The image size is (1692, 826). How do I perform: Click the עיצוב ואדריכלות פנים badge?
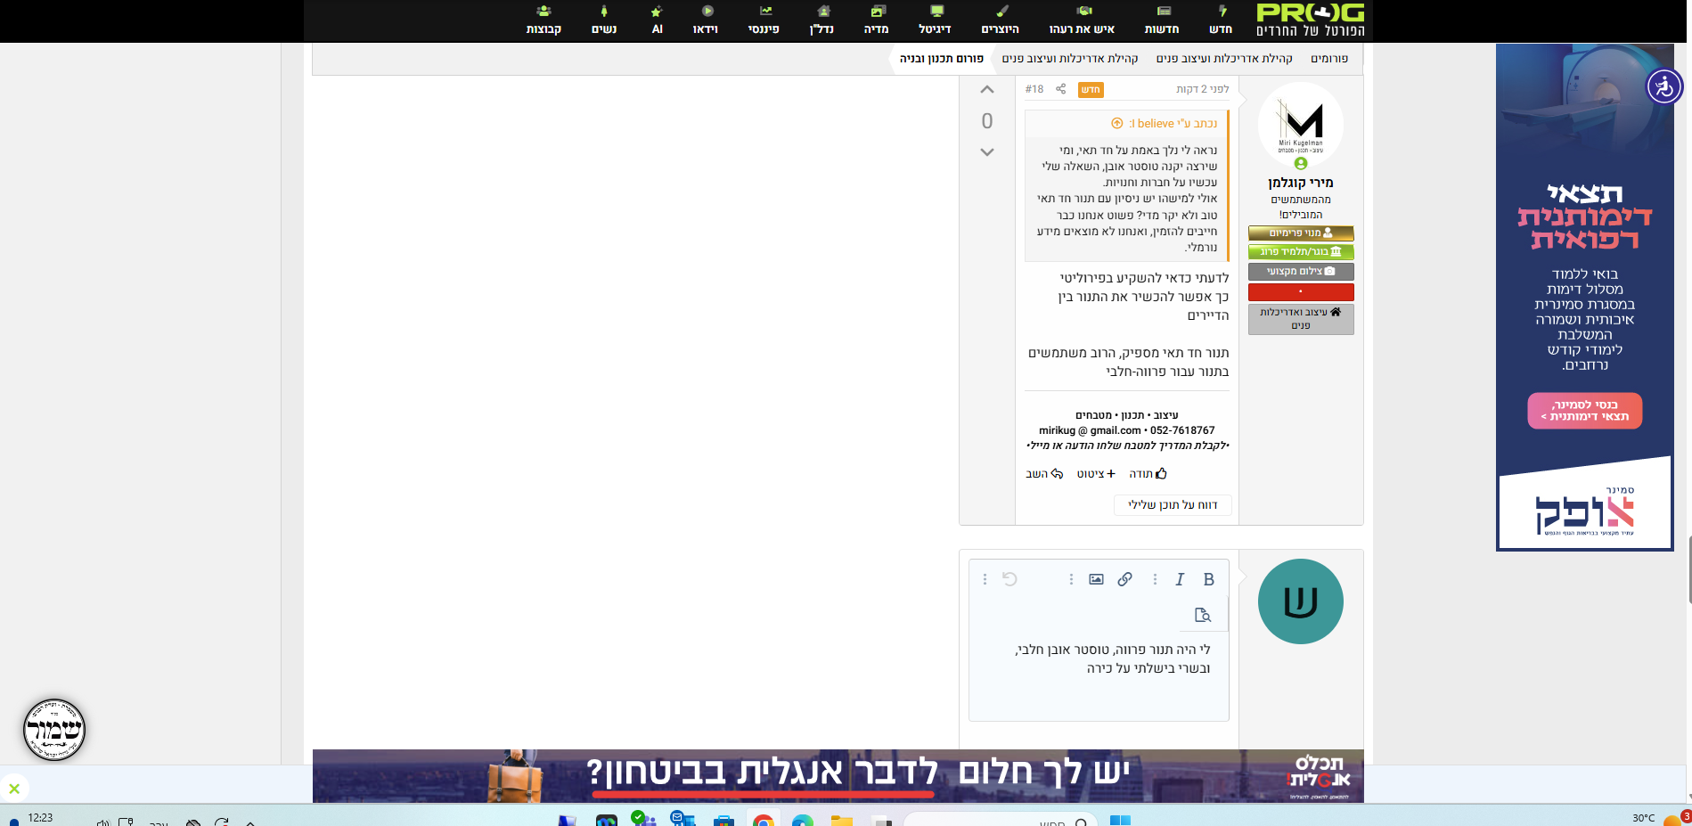(x=1301, y=319)
